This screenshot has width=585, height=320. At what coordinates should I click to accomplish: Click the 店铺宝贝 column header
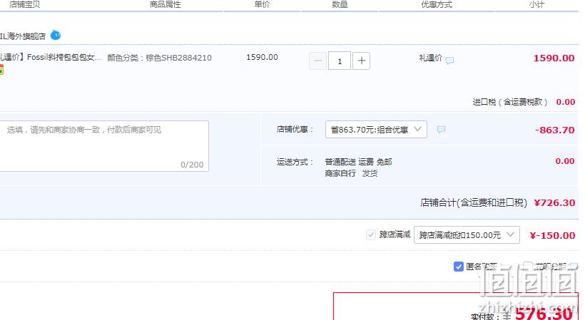click(x=25, y=4)
